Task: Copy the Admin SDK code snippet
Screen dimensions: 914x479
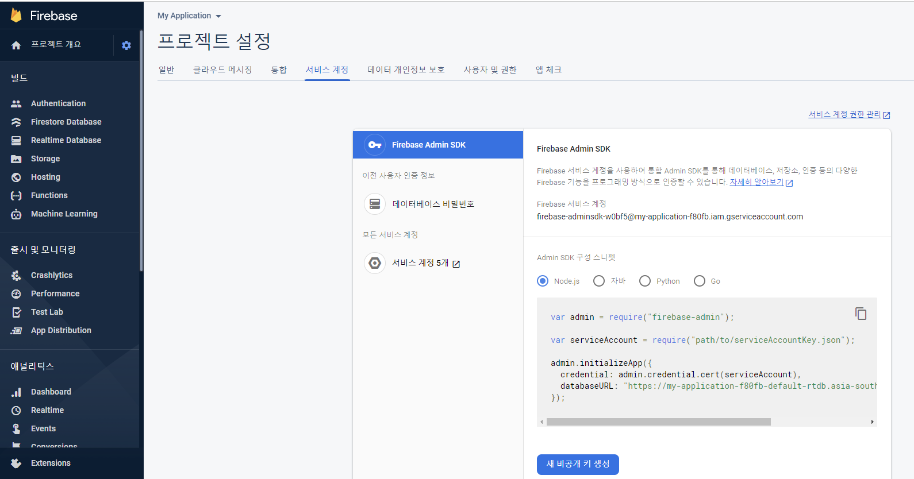Action: coord(861,314)
